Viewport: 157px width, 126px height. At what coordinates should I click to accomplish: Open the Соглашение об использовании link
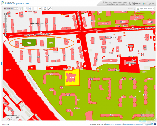click(134, 124)
